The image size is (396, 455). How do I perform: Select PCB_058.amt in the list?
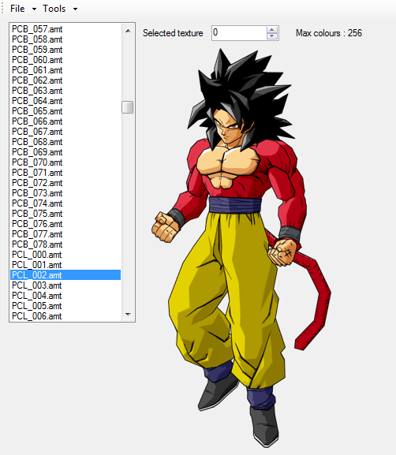[x=65, y=39]
